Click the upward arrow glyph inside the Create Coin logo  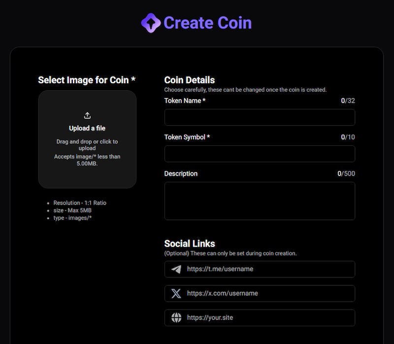(x=152, y=23)
